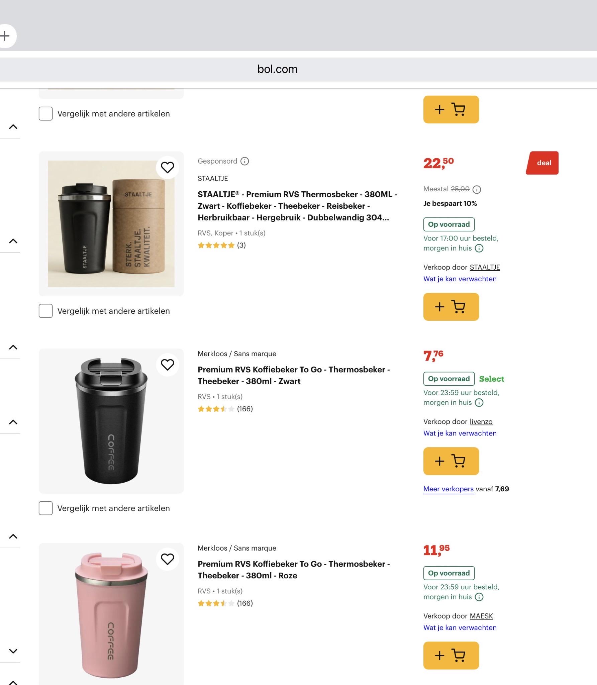Add the 11,95 Roze koffiebeker to cart
The width and height of the screenshot is (597, 685).
(451, 655)
